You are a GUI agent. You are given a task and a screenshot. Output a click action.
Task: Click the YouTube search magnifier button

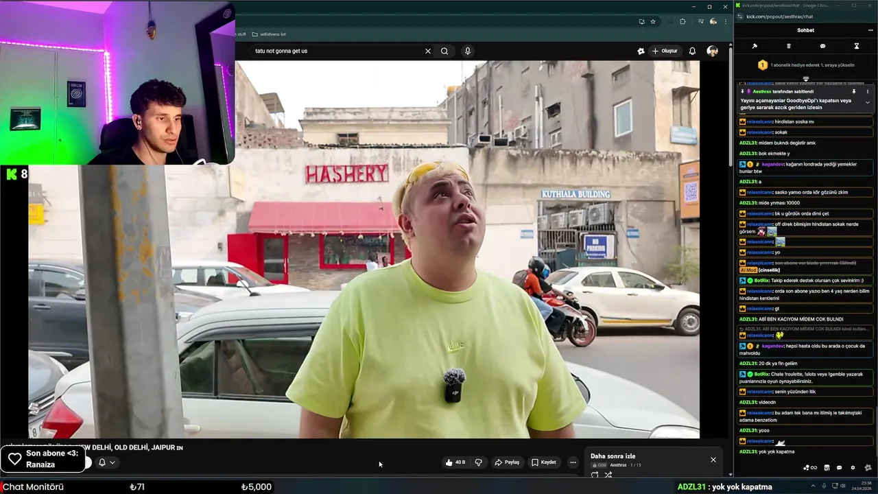444,51
